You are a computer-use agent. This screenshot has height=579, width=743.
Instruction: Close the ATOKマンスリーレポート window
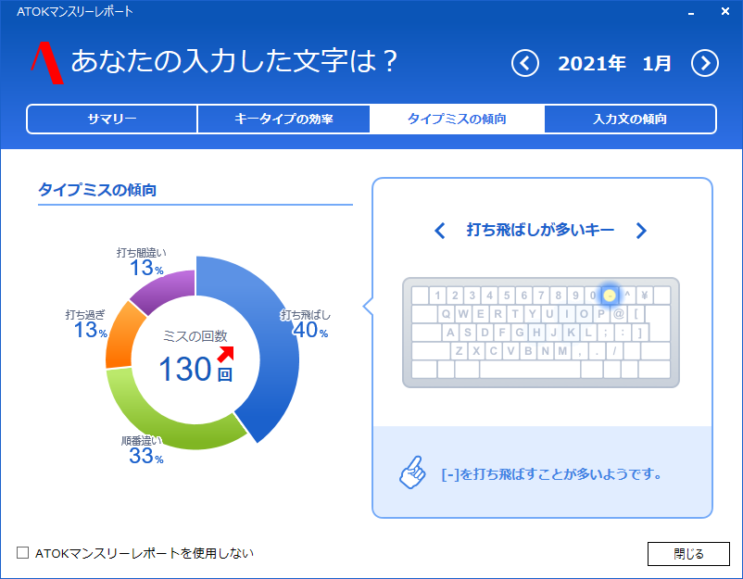[x=725, y=11]
